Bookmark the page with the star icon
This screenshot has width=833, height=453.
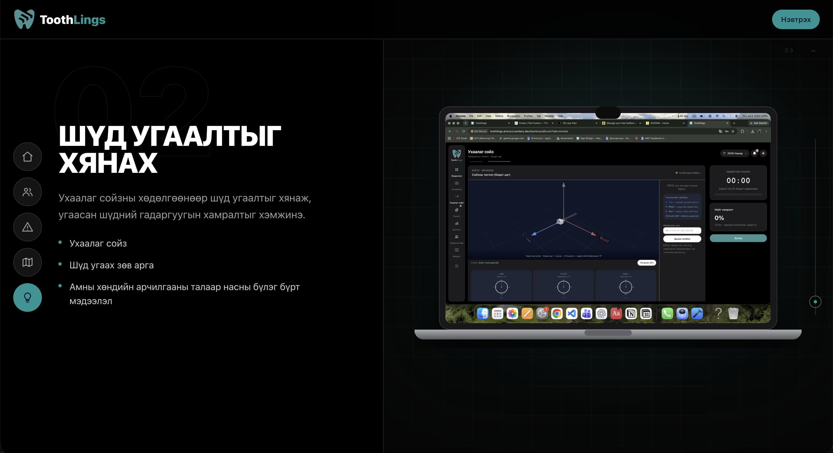point(733,131)
